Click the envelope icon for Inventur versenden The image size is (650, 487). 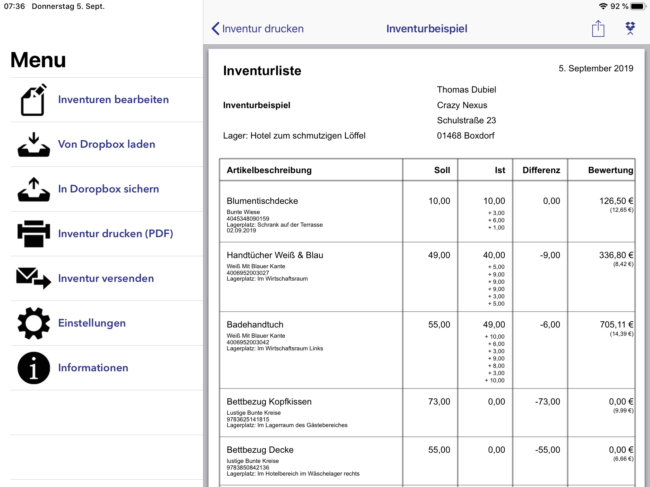[x=34, y=278]
